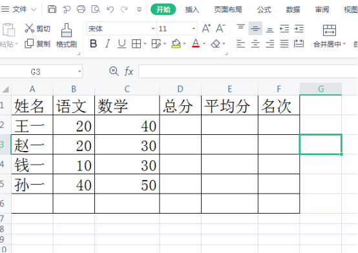The image size is (358, 253).
Task: Decrease indent icon
Action: pos(284,29)
